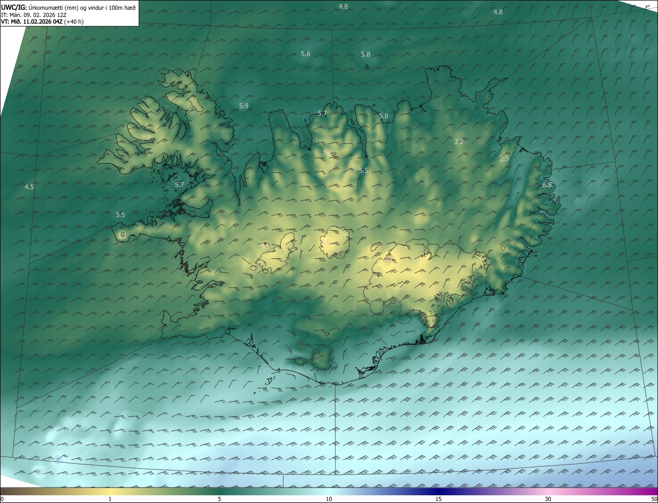Click the 1 tick on the color scale

[x=110, y=499]
